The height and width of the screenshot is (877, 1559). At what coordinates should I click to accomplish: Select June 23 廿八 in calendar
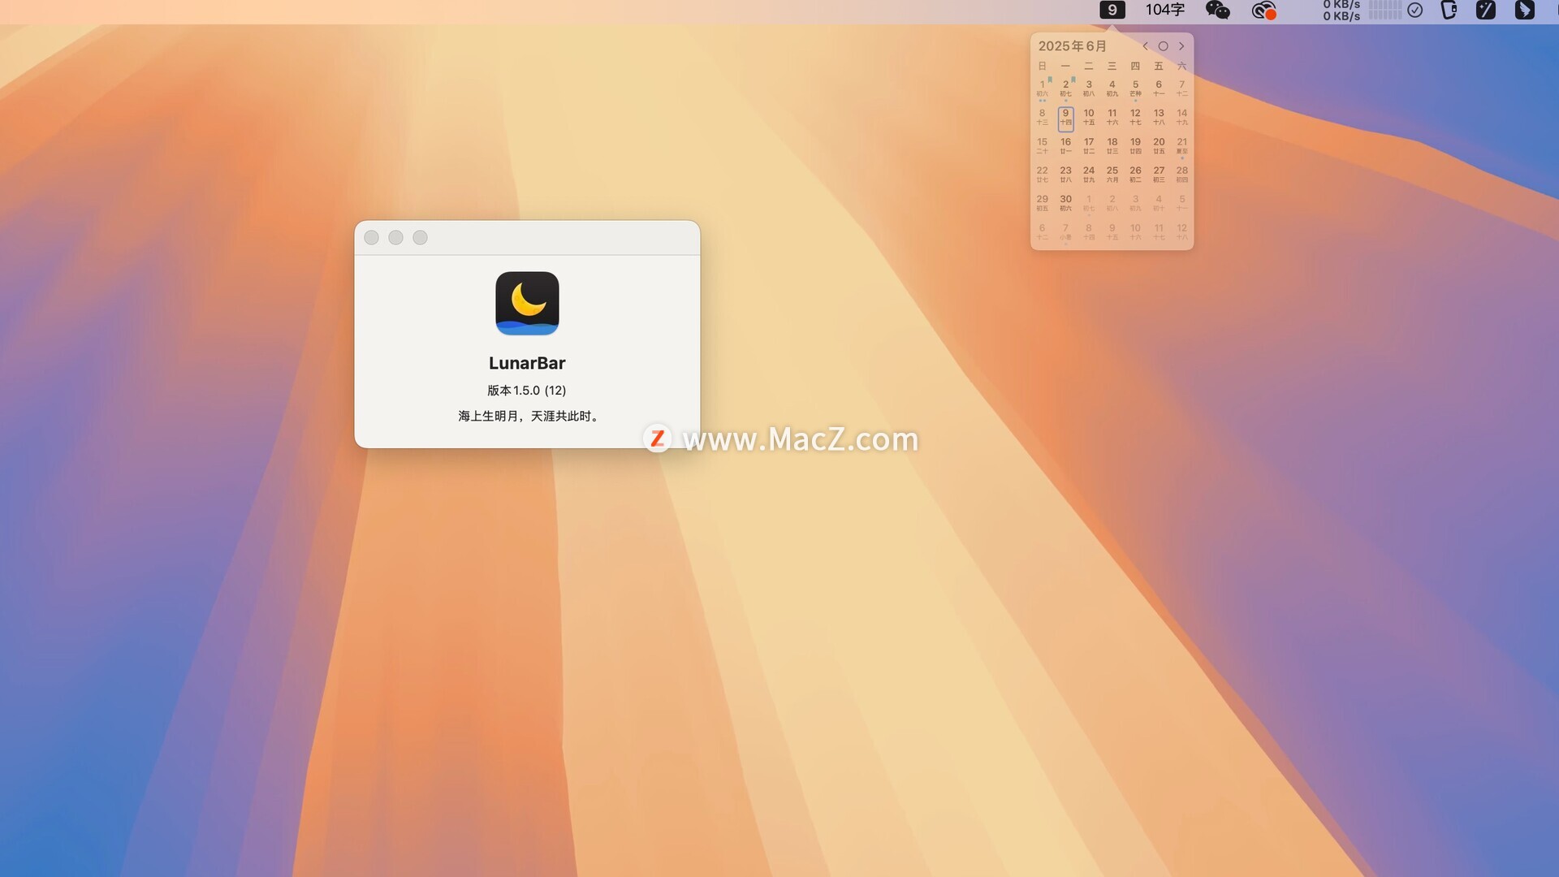point(1066,175)
